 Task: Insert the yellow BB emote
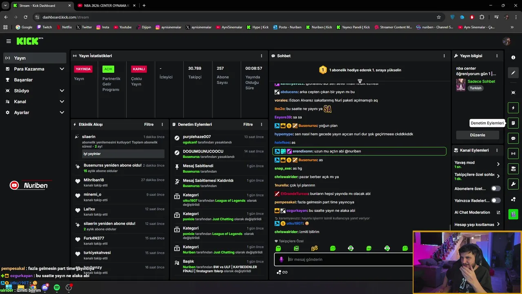(x=314, y=248)
